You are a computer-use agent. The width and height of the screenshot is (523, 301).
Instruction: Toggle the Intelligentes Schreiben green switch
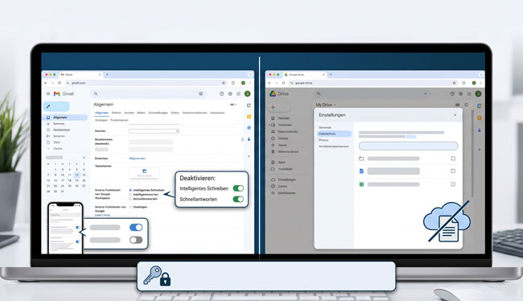click(238, 188)
